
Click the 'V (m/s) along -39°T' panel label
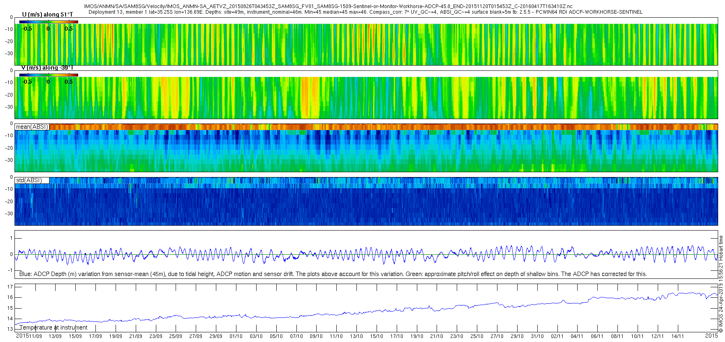pyautogui.click(x=47, y=68)
